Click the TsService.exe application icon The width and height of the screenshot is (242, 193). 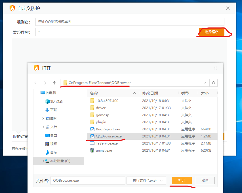[92, 143]
